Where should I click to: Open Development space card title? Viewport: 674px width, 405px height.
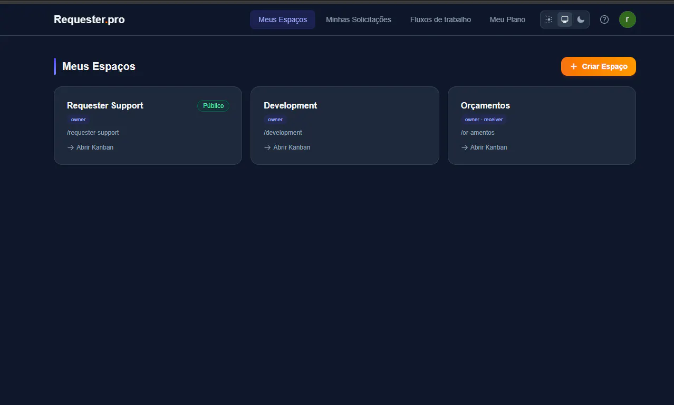290,105
